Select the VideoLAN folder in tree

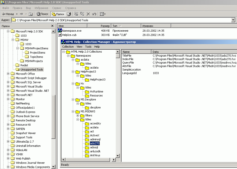(x=21, y=150)
